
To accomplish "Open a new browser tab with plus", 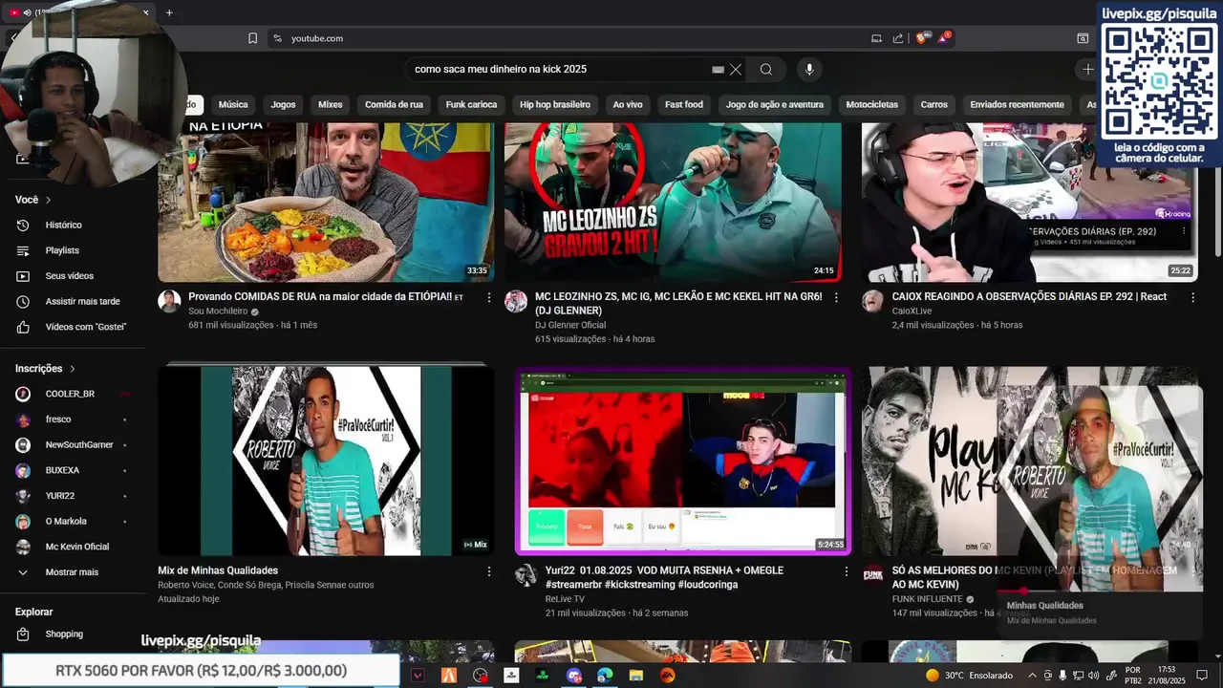I will pyautogui.click(x=169, y=12).
